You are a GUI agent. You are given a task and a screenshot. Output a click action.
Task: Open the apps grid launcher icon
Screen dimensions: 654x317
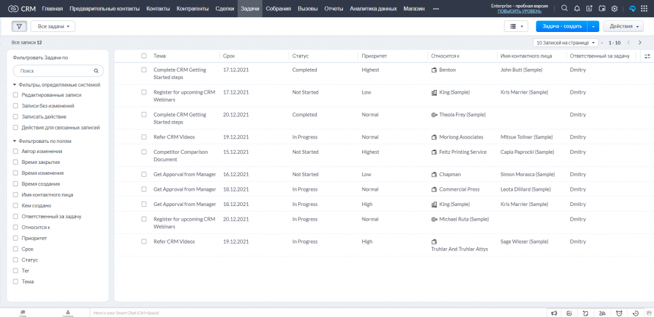(645, 8)
